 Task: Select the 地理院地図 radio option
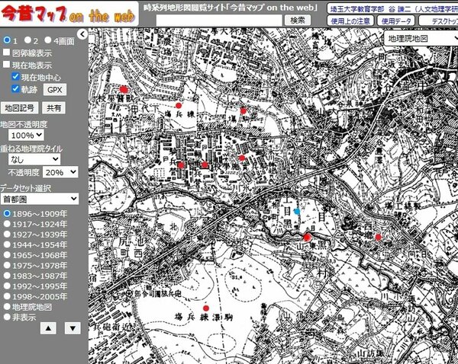[x=7, y=307]
